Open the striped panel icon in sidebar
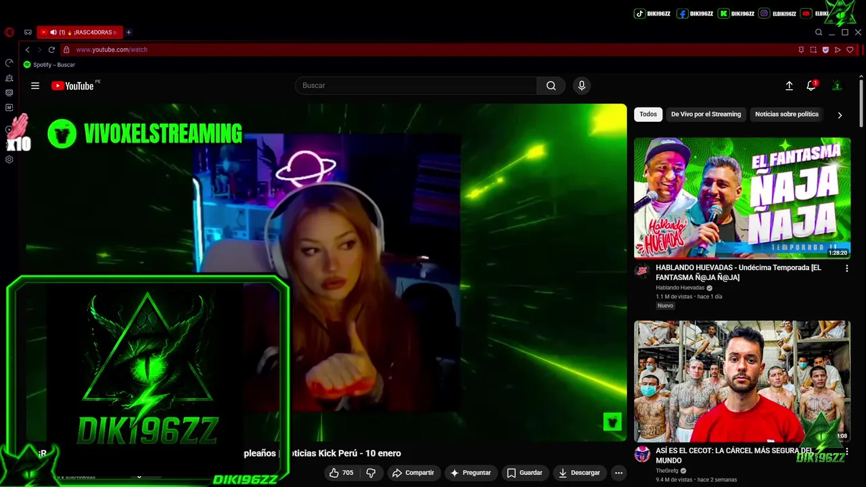This screenshot has width=866, height=487. pos(9,93)
